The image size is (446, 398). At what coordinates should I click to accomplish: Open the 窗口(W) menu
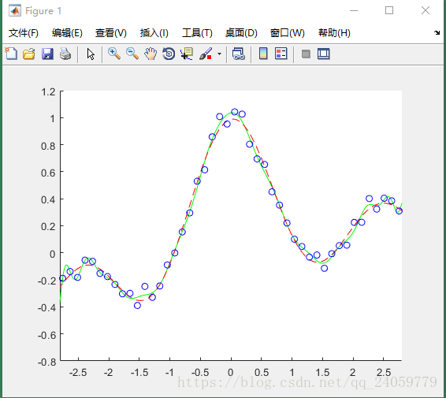click(x=288, y=33)
